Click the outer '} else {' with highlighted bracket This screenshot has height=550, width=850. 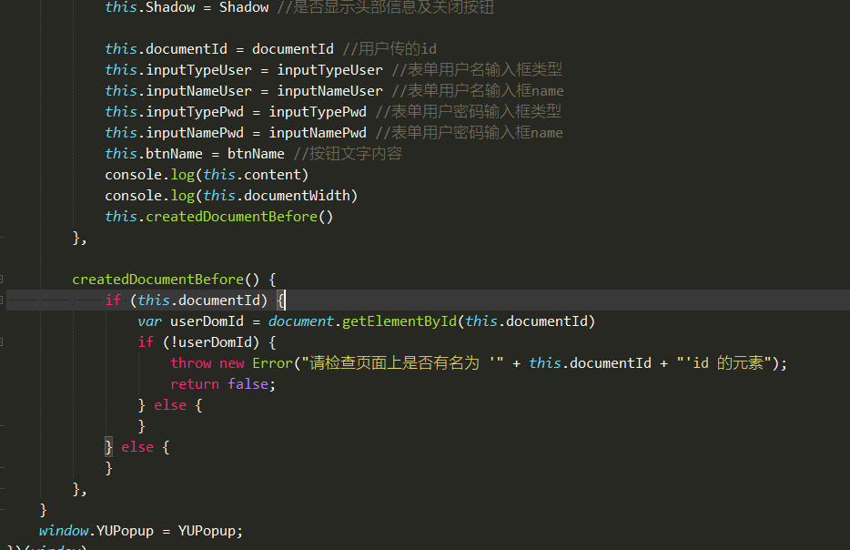137,447
